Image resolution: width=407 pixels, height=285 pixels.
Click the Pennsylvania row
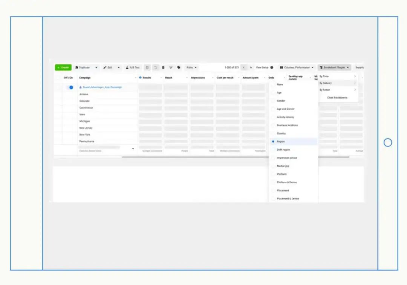click(87, 141)
